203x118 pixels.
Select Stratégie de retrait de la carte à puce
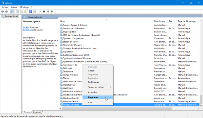129,48
